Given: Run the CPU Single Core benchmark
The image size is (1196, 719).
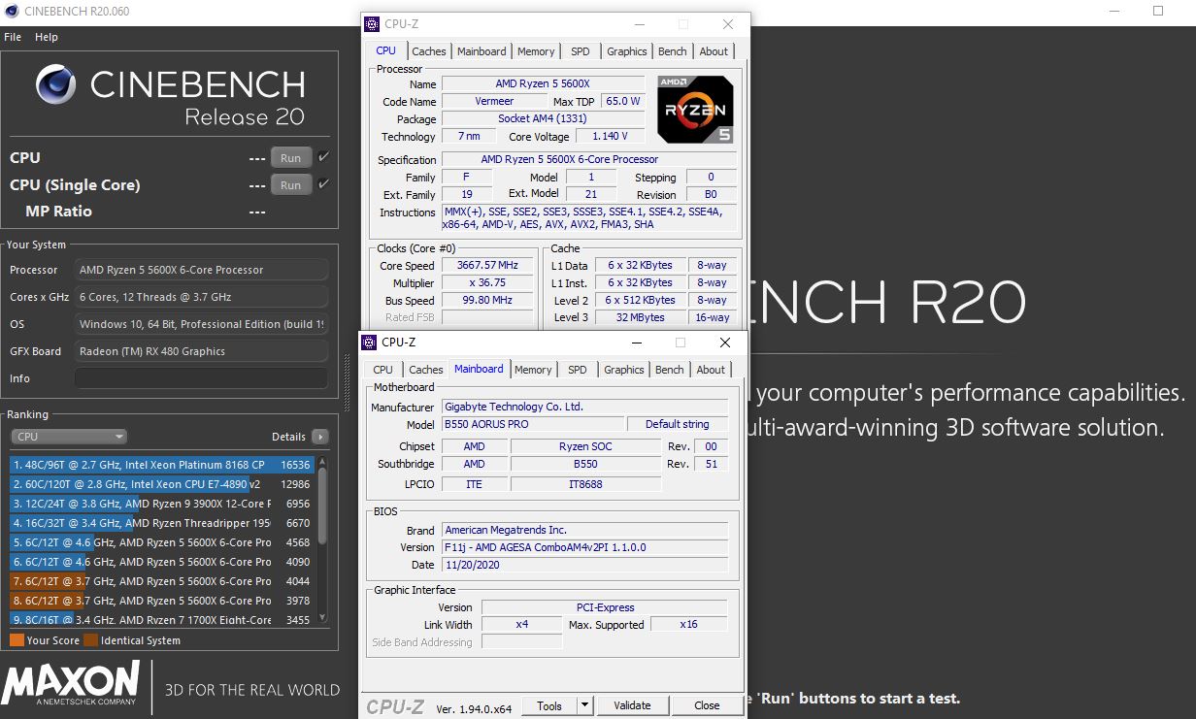Looking at the screenshot, I should (x=290, y=185).
